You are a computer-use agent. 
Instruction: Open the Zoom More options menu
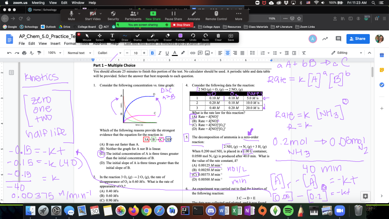tap(239, 16)
